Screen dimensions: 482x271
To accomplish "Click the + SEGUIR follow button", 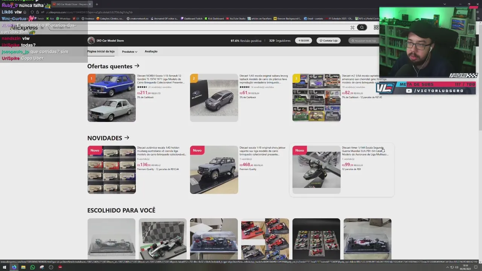I will (x=304, y=40).
